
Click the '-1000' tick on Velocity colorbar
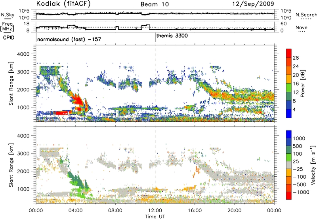(x=301, y=192)
